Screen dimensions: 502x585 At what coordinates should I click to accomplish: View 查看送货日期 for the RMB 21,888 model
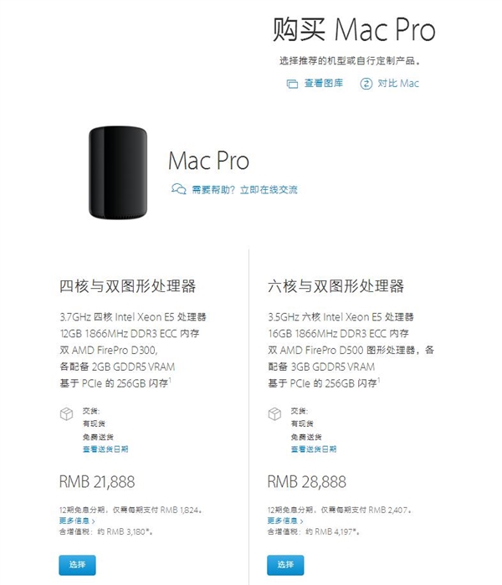coord(105,449)
